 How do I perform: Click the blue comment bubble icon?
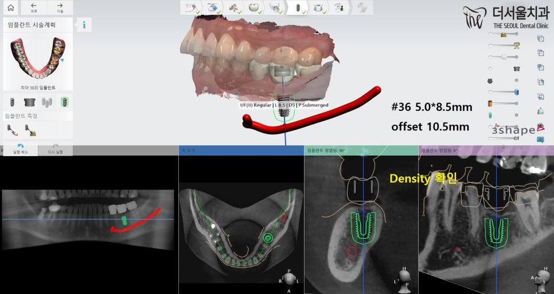click(x=541, y=140)
